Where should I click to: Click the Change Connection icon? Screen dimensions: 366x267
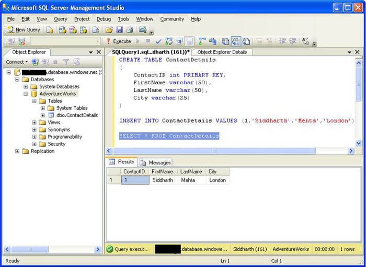(x=21, y=41)
